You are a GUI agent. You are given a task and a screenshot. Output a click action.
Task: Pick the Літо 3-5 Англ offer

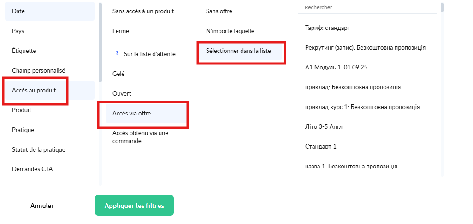pos(324,126)
